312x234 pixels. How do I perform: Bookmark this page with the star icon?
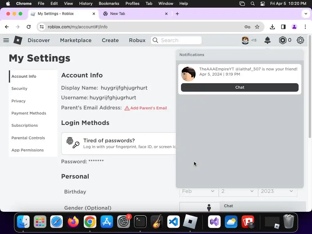pyautogui.click(x=257, y=27)
